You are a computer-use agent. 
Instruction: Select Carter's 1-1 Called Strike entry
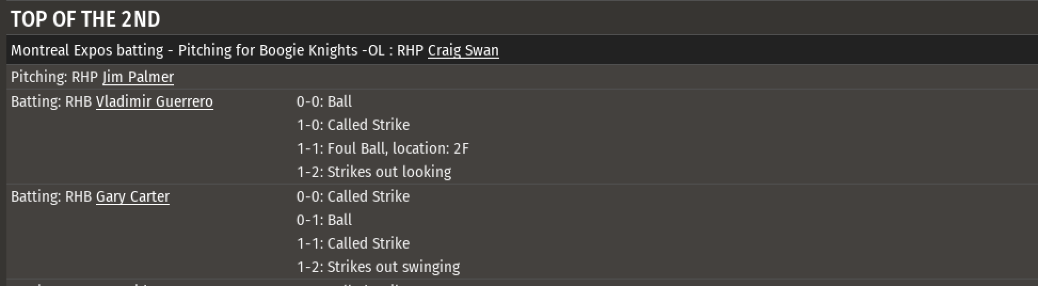(x=353, y=243)
